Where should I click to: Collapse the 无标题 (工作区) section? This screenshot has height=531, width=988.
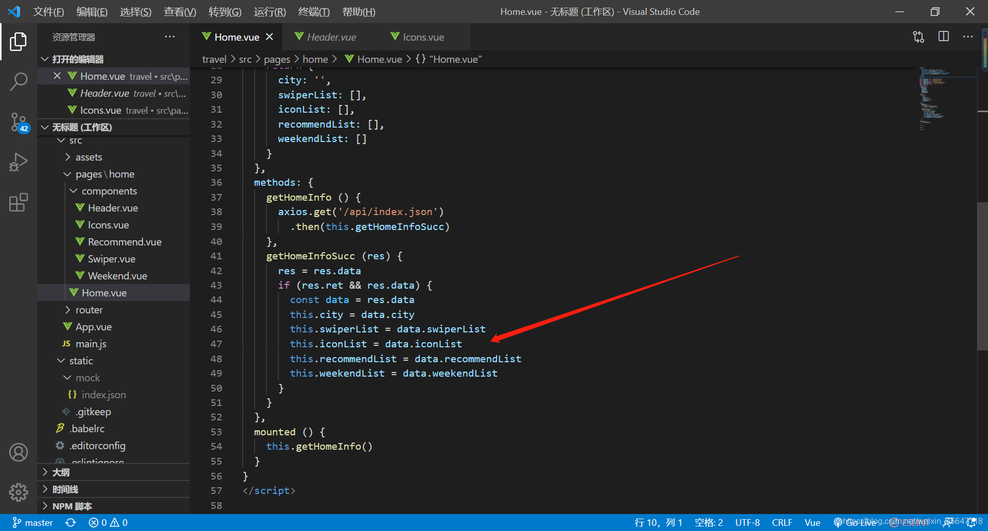pos(113,127)
